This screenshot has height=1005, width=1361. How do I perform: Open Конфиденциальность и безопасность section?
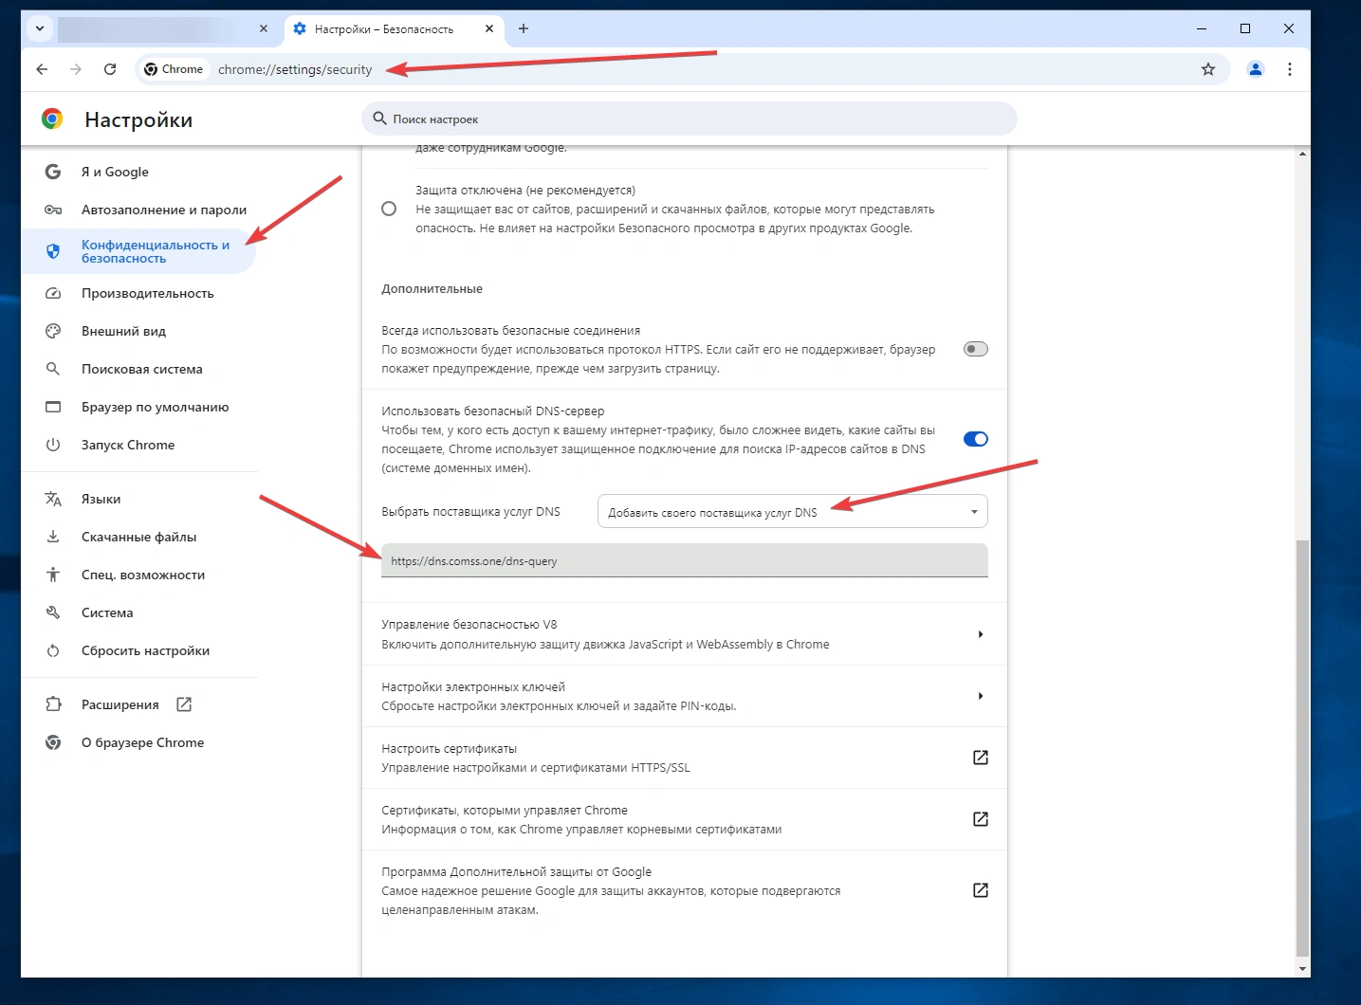click(x=138, y=251)
